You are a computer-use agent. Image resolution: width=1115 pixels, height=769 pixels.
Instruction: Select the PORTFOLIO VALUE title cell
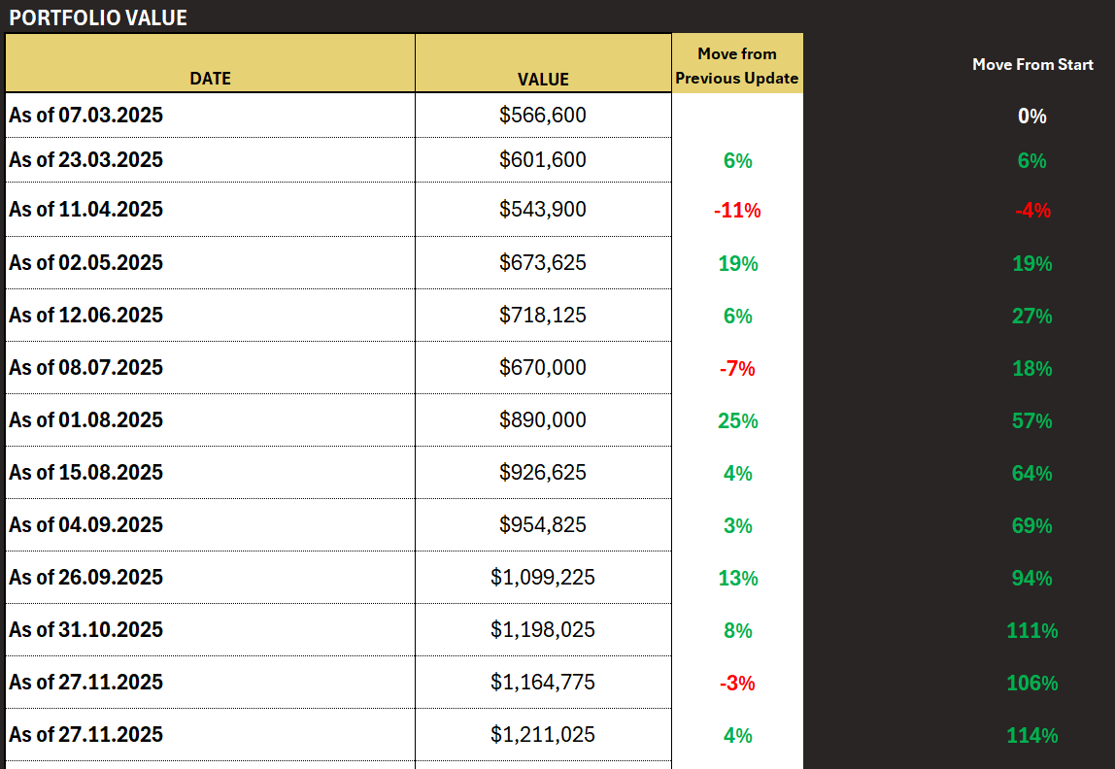[97, 17]
